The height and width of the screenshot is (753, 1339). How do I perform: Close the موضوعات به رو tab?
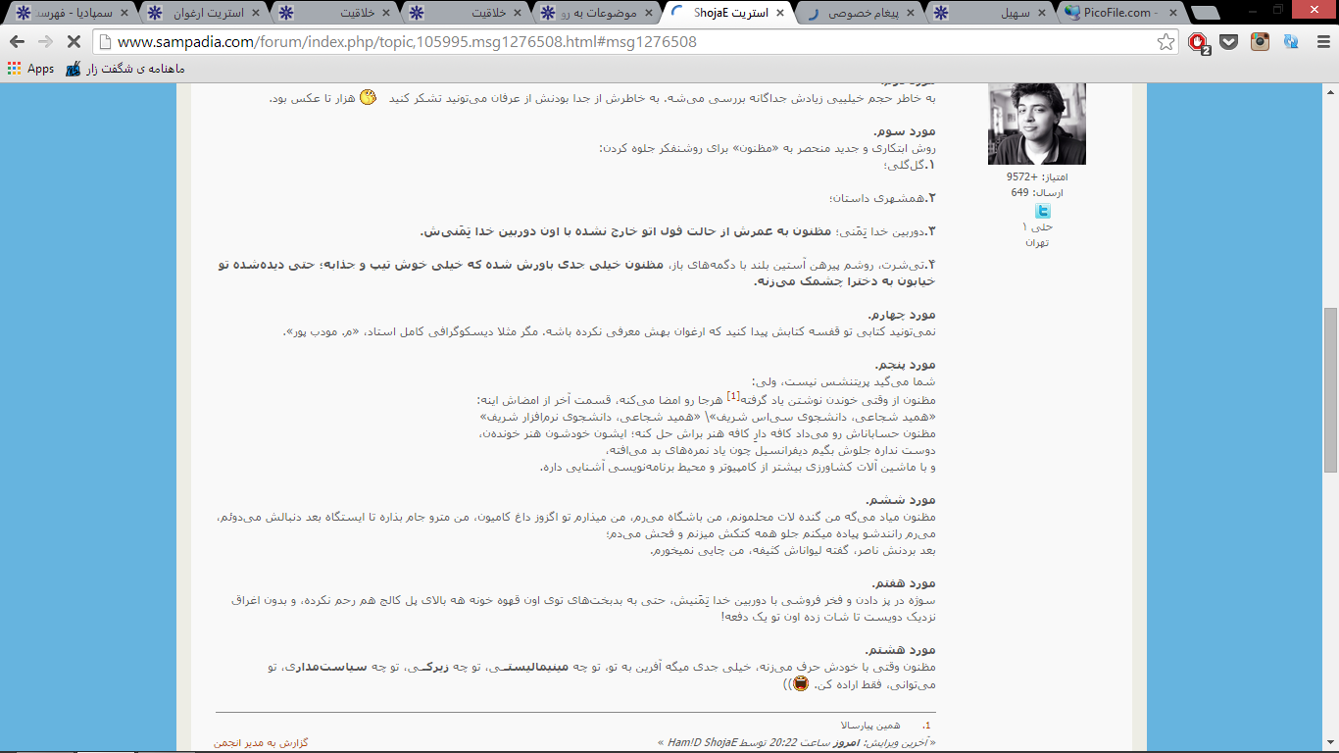pos(648,13)
